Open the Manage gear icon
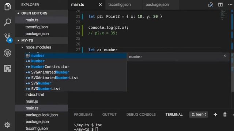Image resolution: width=234 pixels, height=131 pixels. click(x=7, y=125)
